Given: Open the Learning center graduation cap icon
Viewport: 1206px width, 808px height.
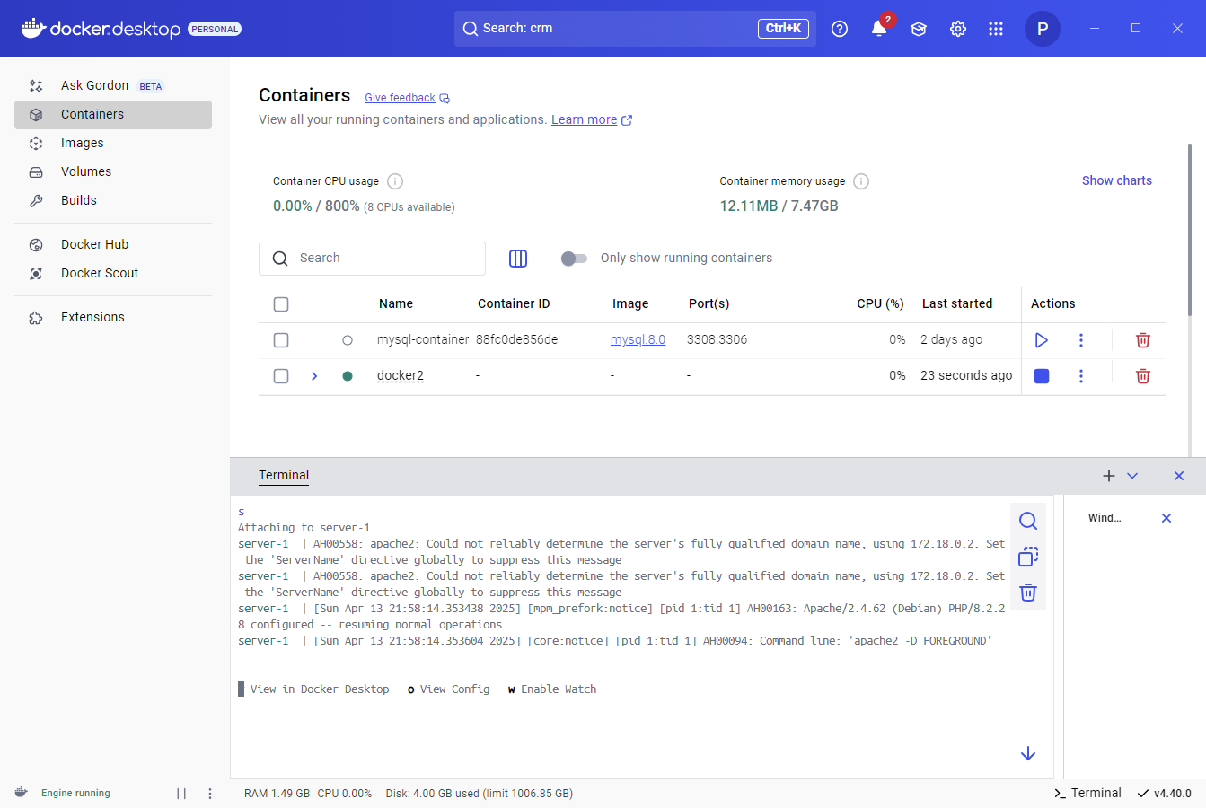Looking at the screenshot, I should [x=919, y=29].
